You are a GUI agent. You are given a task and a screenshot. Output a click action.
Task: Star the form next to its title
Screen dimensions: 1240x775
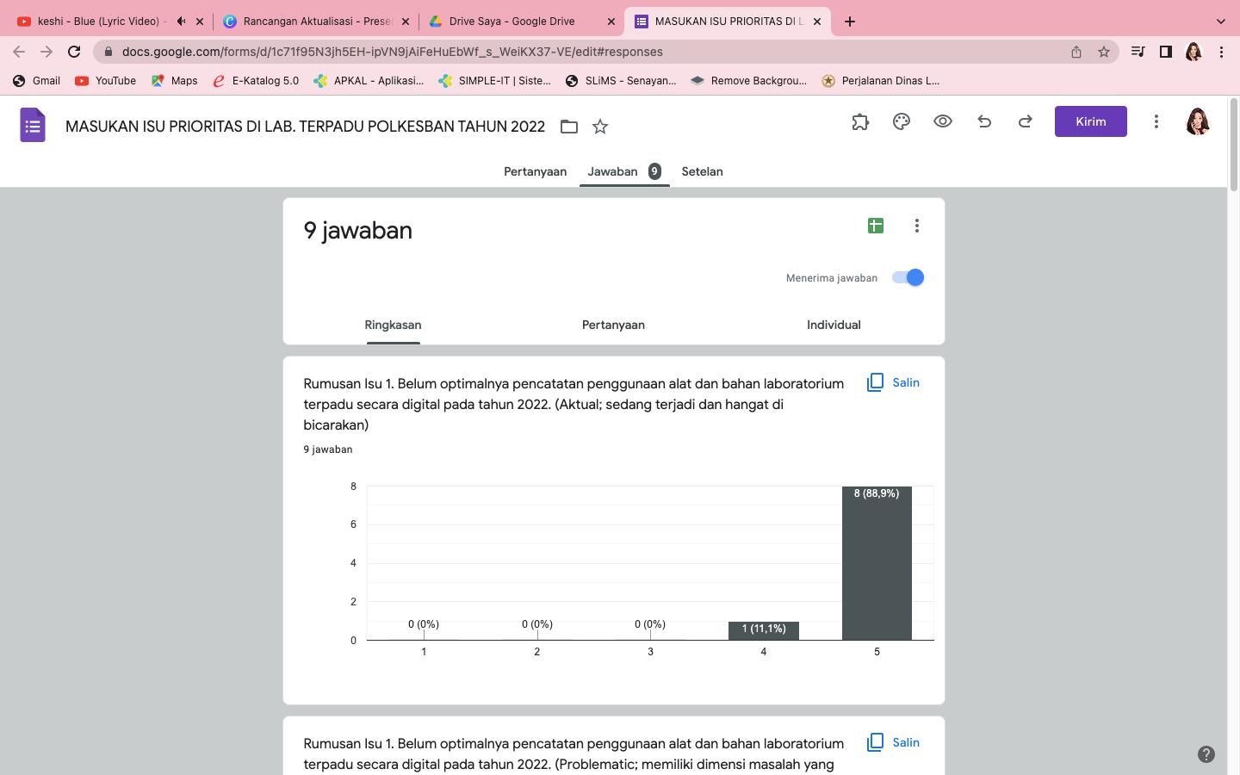[x=600, y=127]
